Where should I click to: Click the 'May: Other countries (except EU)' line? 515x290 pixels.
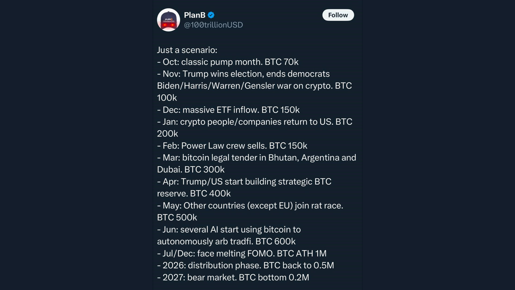(x=250, y=206)
